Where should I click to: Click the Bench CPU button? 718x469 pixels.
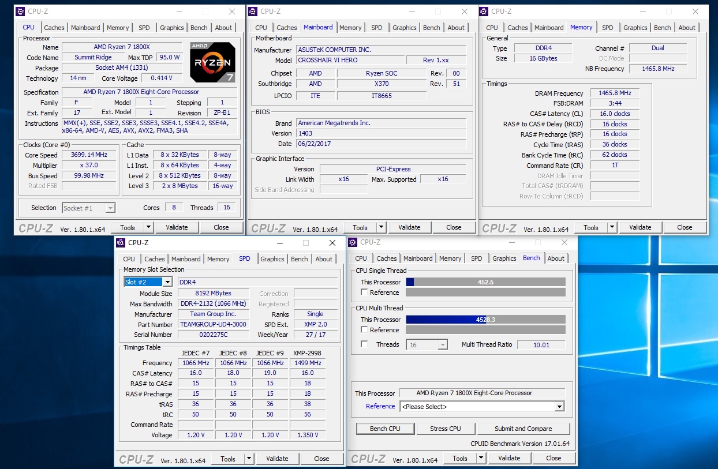(385, 429)
